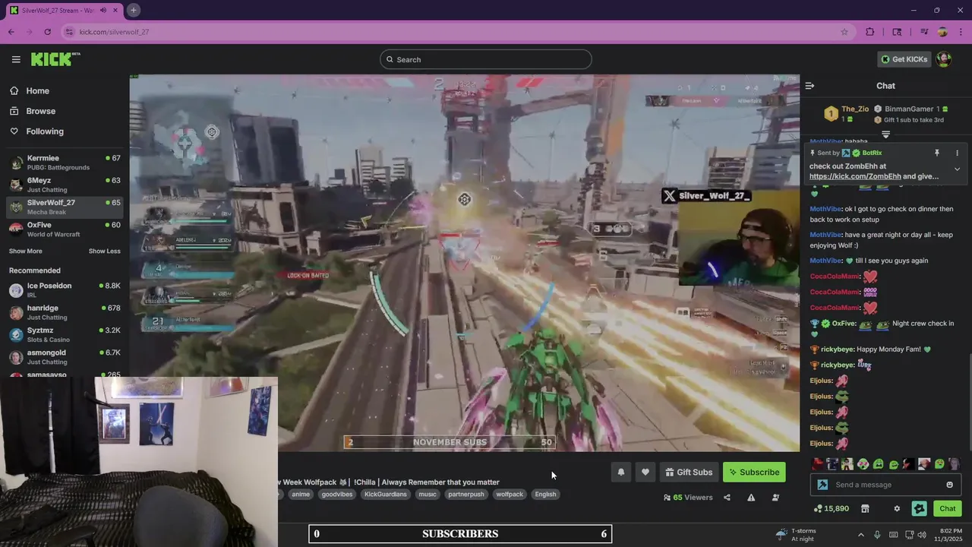The image size is (972, 547).
Task: Open Ice Poseidon recommended channel
Action: (x=65, y=289)
